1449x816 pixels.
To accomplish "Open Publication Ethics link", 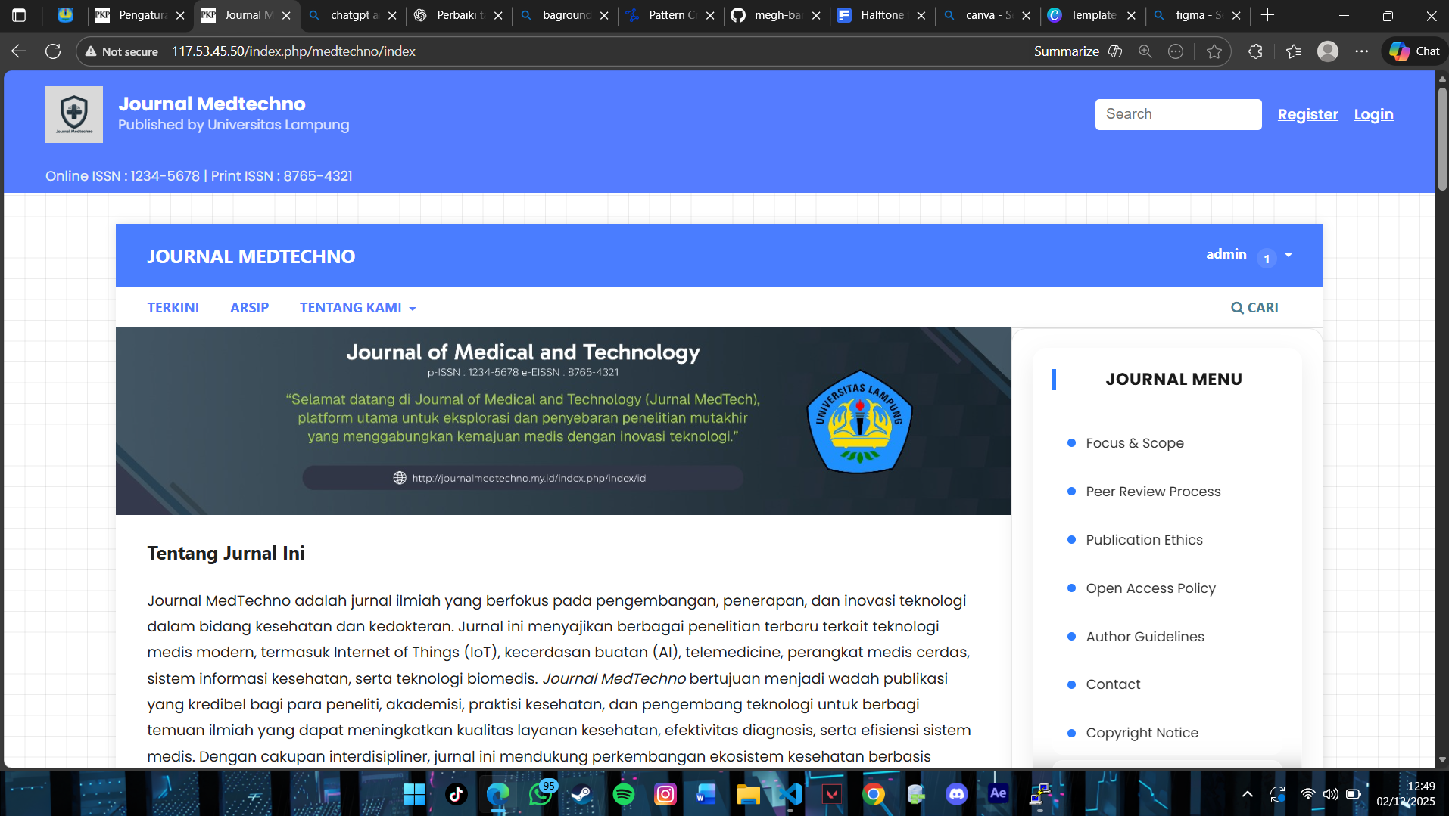I will [x=1144, y=540].
